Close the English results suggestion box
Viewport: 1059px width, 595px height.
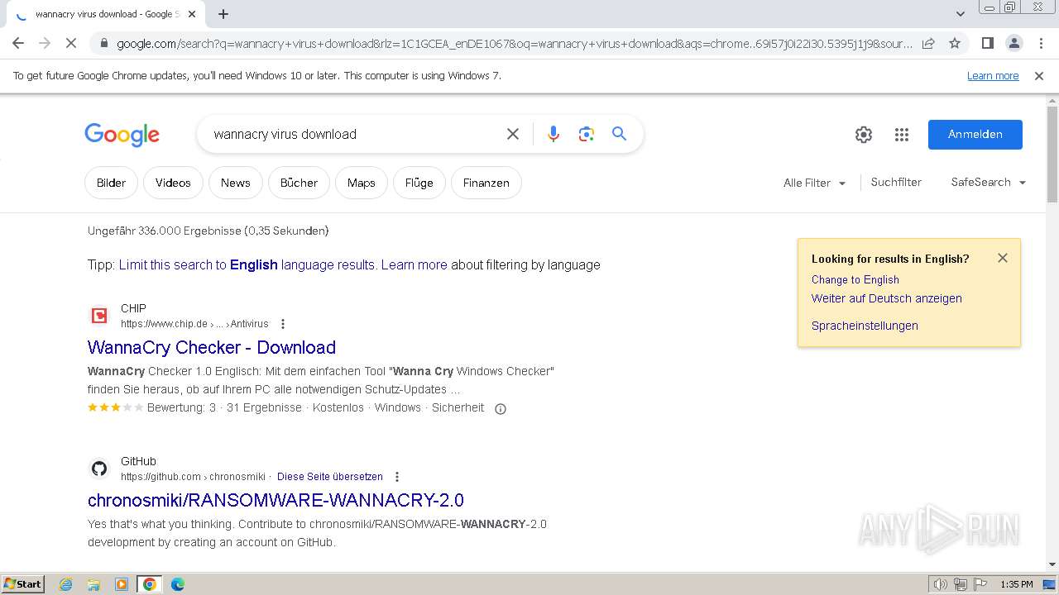(x=1003, y=258)
